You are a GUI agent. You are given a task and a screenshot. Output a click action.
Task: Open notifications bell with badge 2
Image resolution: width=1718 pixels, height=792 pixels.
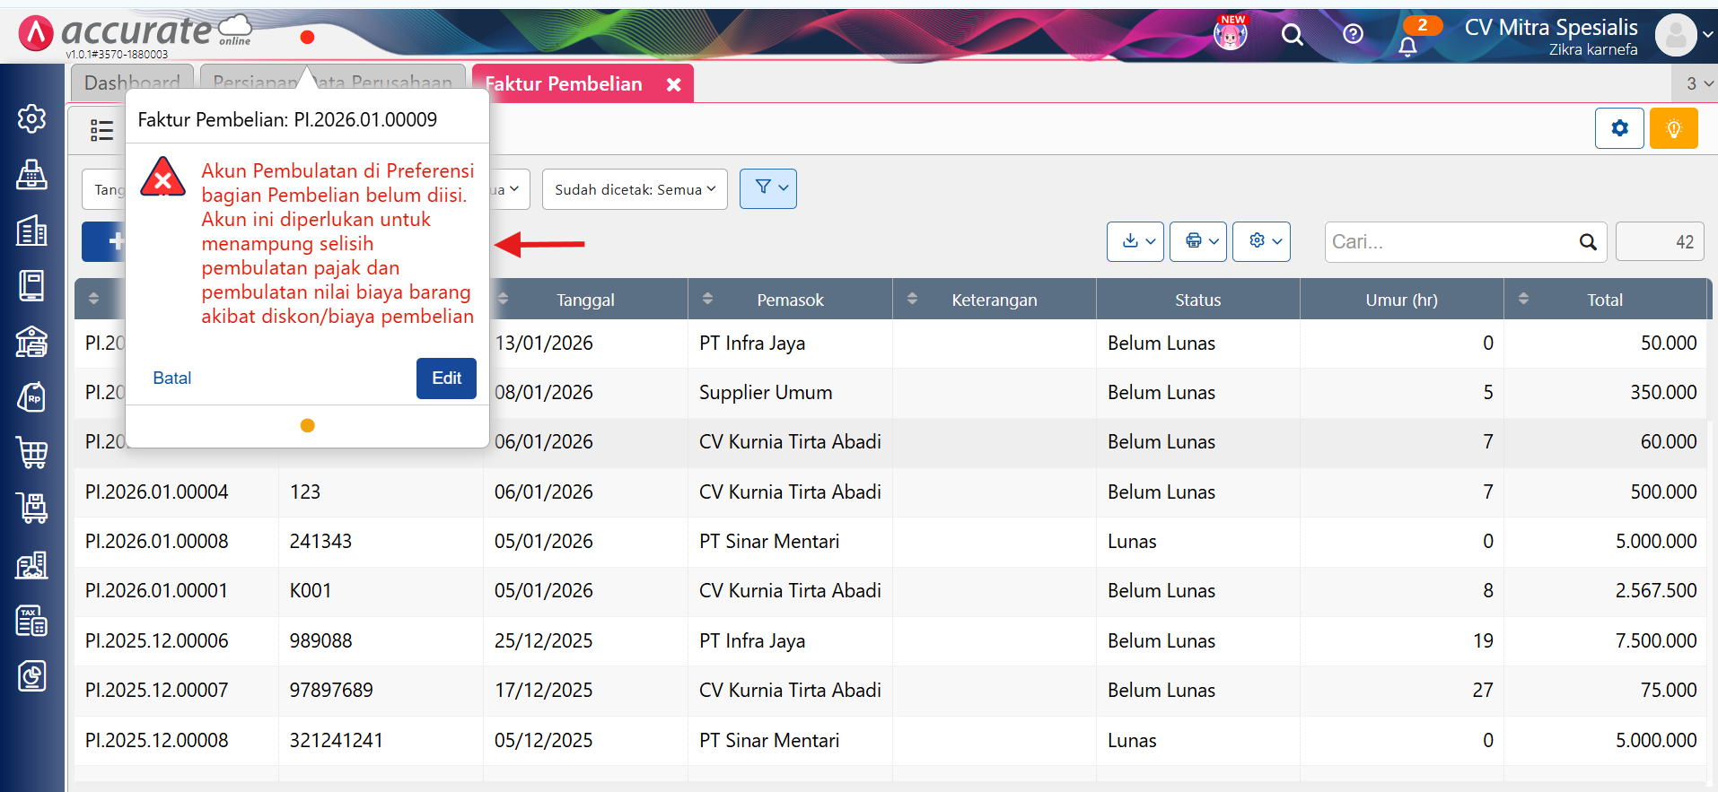pos(1408,45)
